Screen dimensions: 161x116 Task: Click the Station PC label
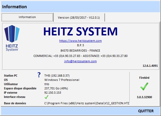[x=11, y=76]
